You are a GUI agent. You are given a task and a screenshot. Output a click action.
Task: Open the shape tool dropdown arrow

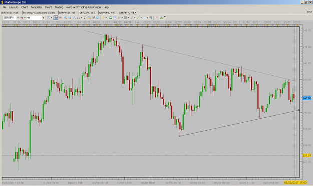pos(147,17)
